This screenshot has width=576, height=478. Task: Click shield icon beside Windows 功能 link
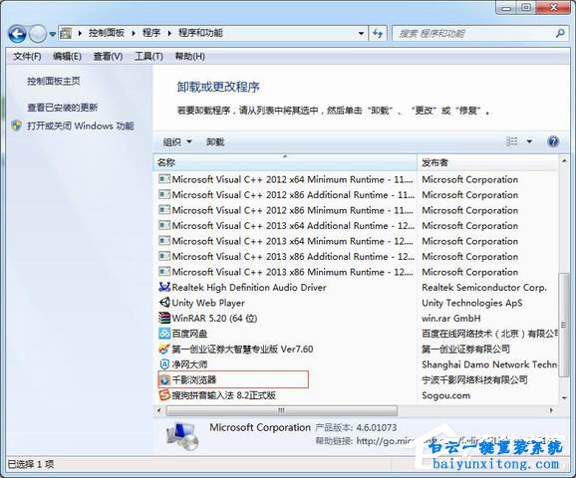[x=17, y=125]
